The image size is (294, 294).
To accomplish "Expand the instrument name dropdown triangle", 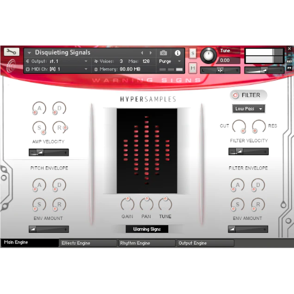I will [x=29, y=53].
